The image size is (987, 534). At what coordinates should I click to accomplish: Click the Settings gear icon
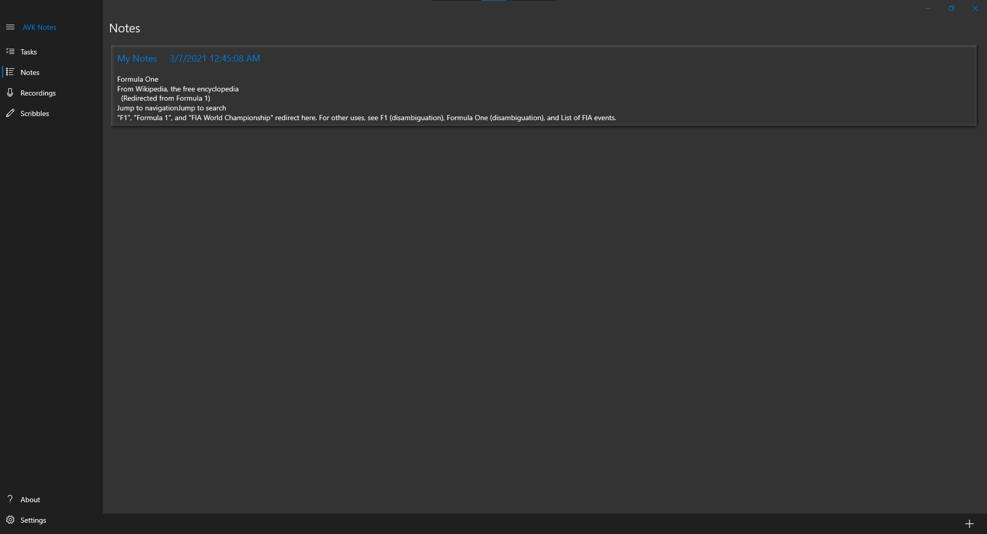pos(10,520)
